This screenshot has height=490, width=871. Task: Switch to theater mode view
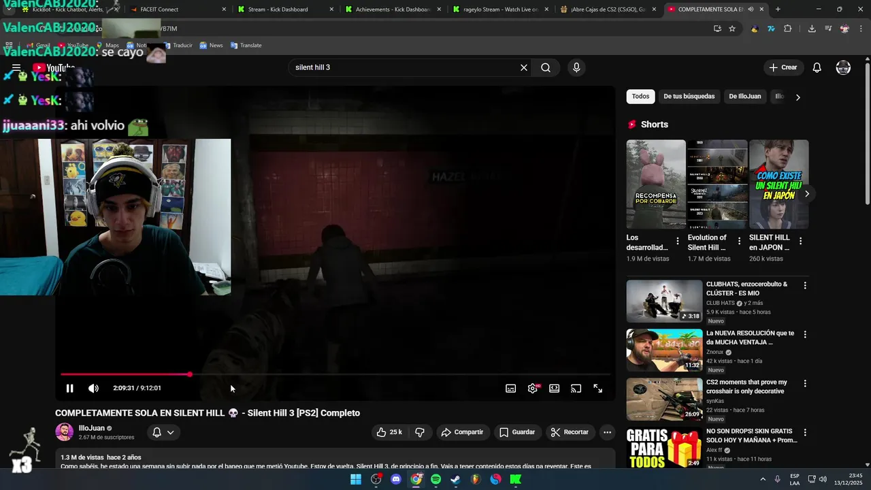(x=555, y=389)
